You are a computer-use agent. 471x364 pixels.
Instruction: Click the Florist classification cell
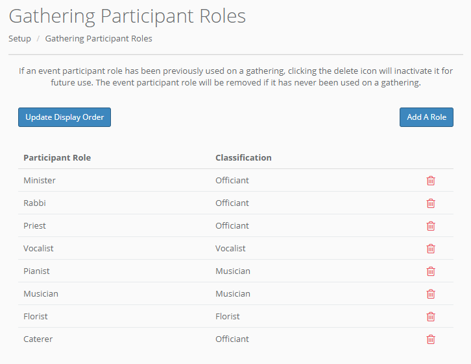[x=228, y=317]
